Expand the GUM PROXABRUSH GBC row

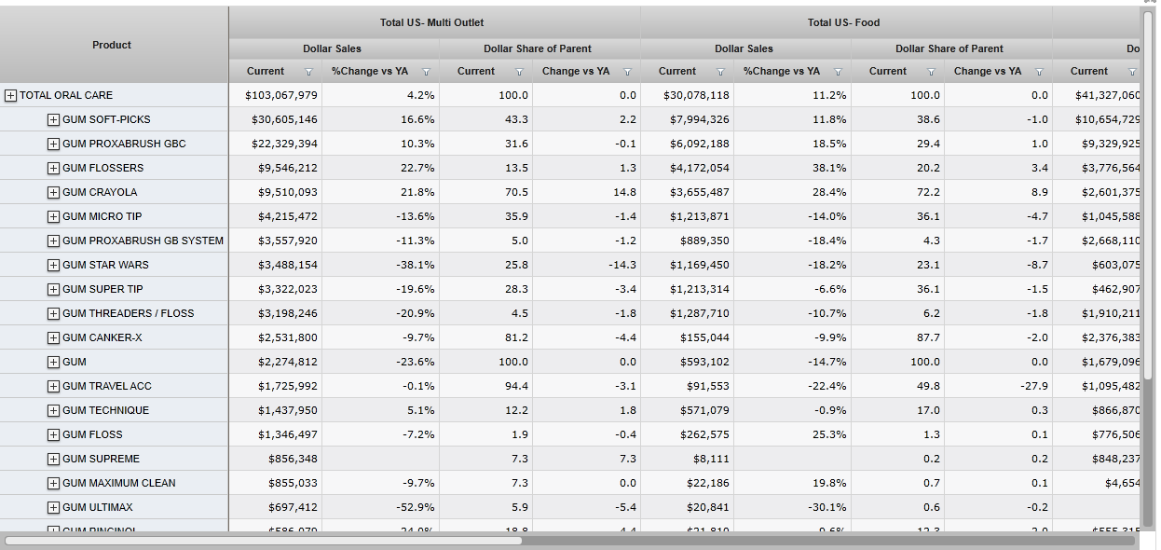click(x=53, y=144)
